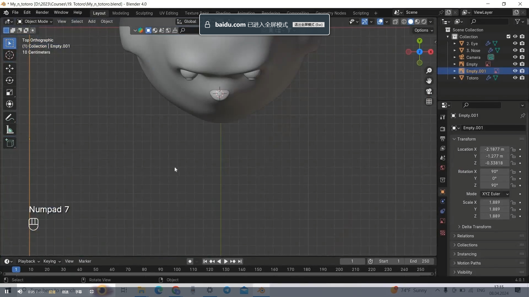529x297 pixels.
Task: Toggle X-ray display mode
Action: click(395, 21)
